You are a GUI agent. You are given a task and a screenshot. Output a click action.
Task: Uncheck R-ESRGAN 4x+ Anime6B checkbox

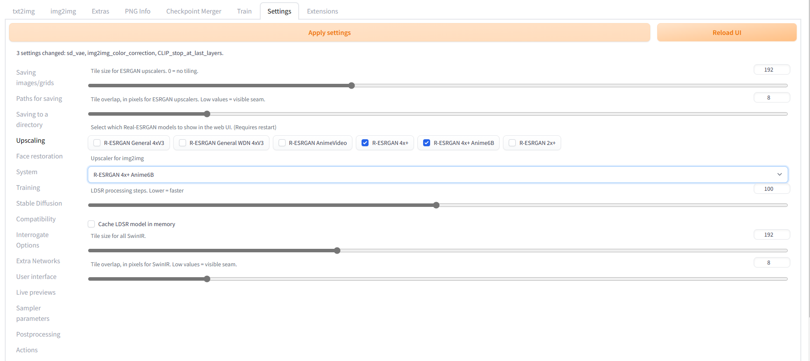427,143
